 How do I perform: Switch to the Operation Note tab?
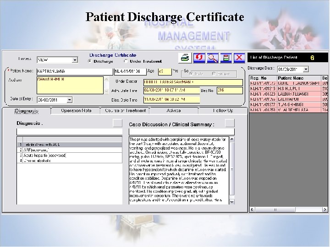(76, 111)
